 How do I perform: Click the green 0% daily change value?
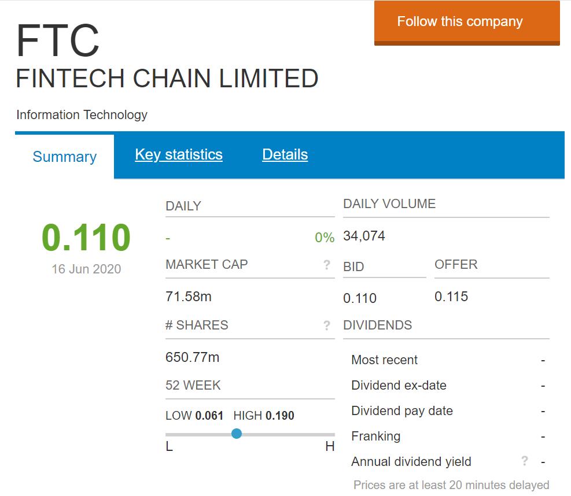(x=325, y=238)
